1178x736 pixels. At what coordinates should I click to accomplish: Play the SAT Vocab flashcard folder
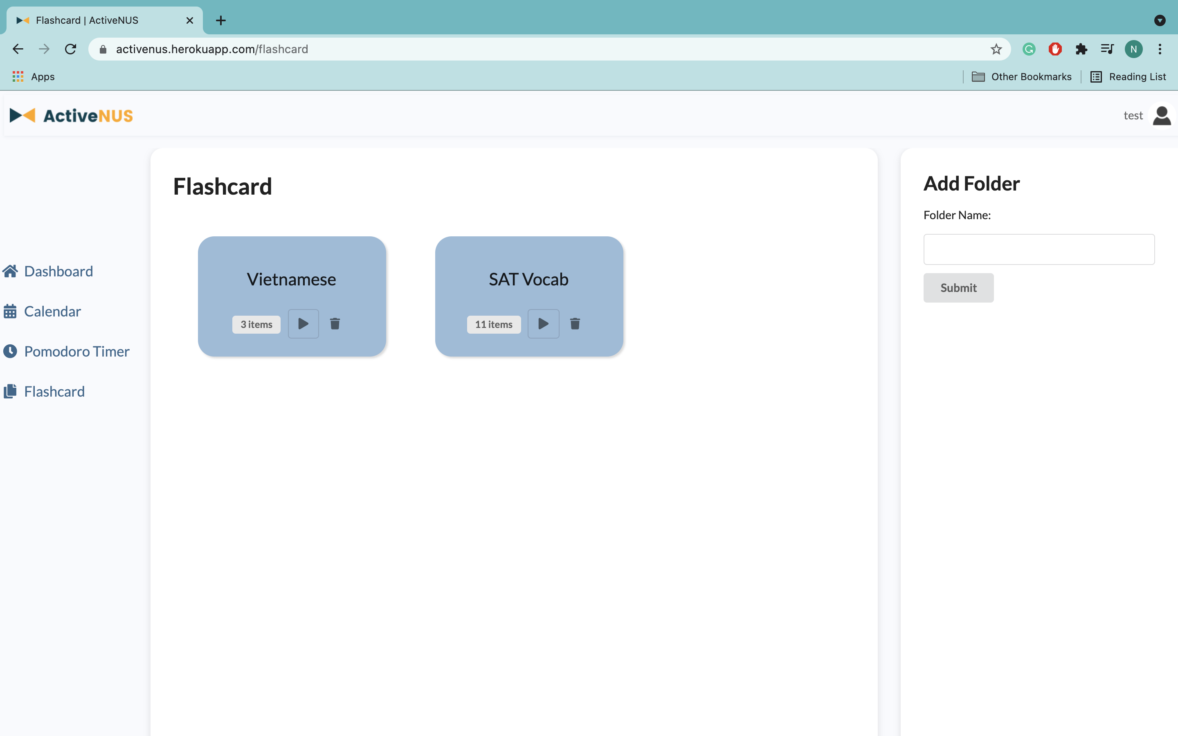[543, 324]
